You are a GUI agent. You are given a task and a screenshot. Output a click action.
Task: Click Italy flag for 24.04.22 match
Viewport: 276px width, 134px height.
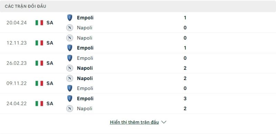[39, 103]
